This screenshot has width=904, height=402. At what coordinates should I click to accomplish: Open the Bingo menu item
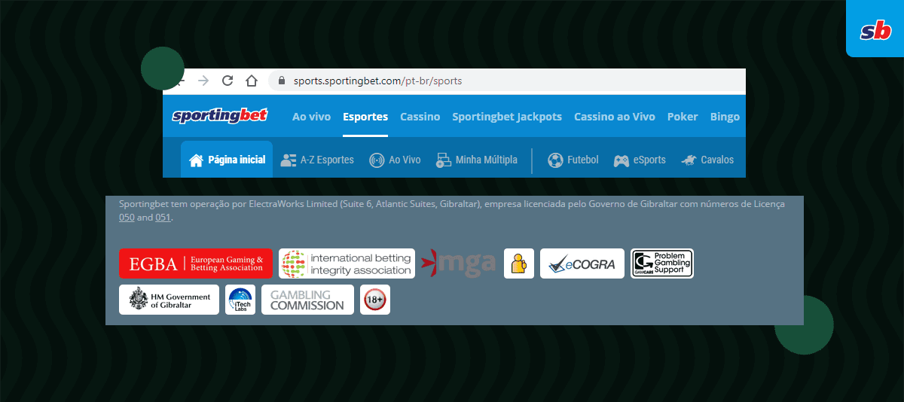pos(725,117)
